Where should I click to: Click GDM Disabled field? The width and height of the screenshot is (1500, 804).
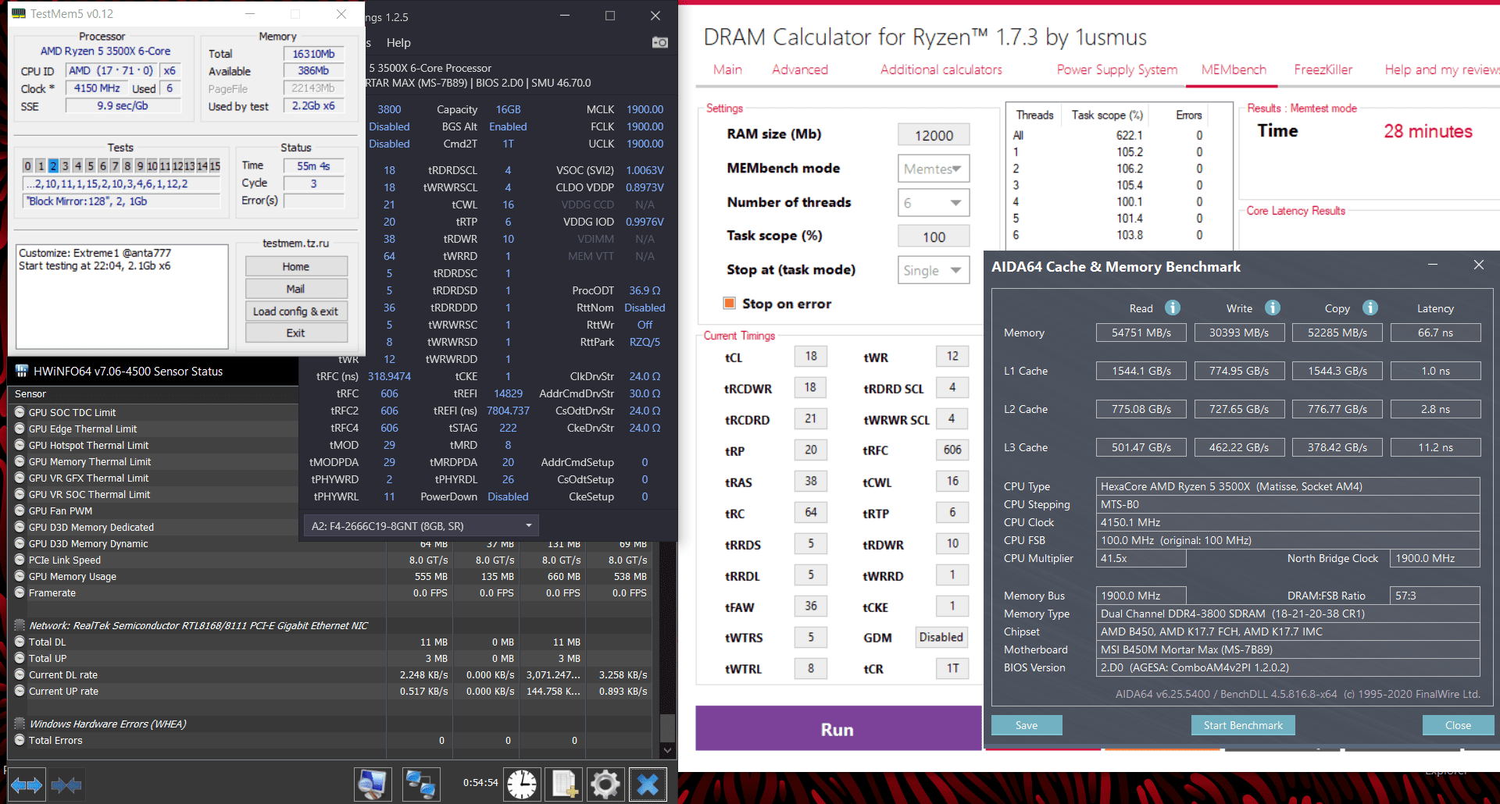[941, 637]
